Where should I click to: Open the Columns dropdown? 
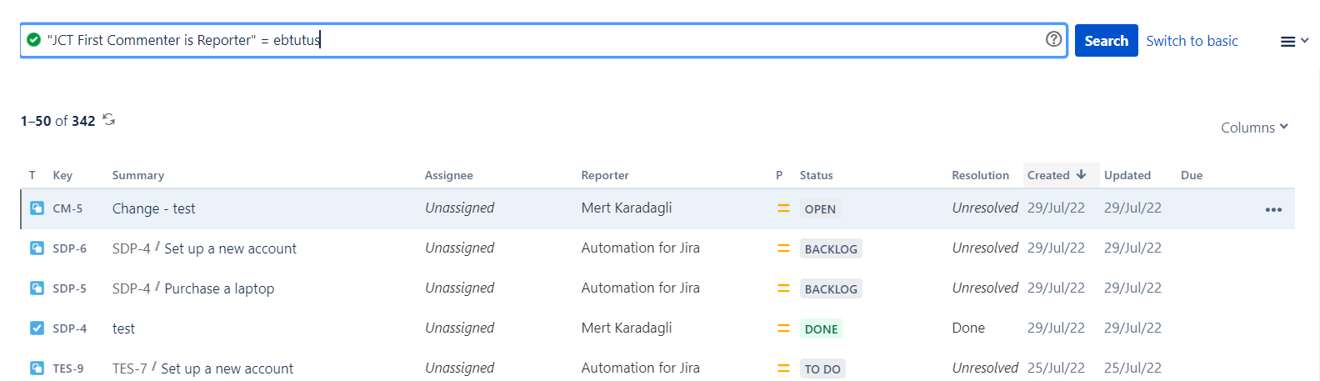coord(1254,128)
